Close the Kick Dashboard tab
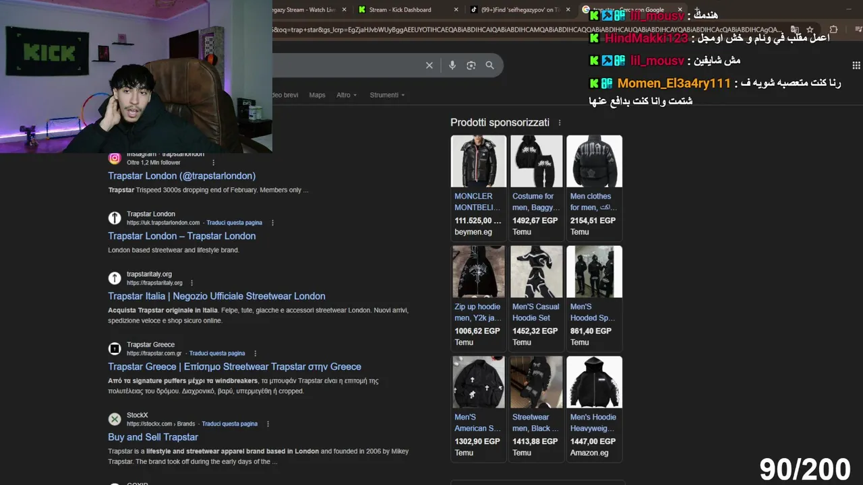 (456, 9)
